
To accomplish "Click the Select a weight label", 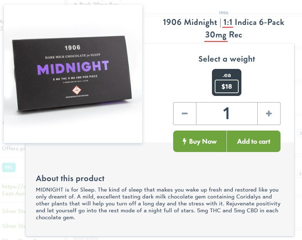I will click(227, 59).
